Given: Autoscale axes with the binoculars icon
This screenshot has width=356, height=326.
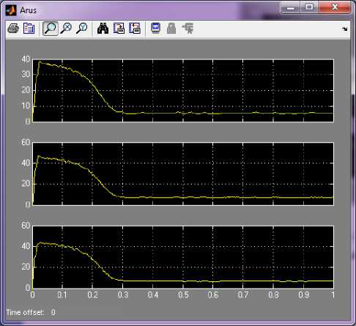Looking at the screenshot, I should click(x=103, y=29).
